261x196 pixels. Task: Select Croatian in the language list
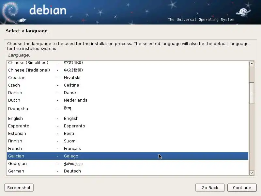[x=128, y=77]
